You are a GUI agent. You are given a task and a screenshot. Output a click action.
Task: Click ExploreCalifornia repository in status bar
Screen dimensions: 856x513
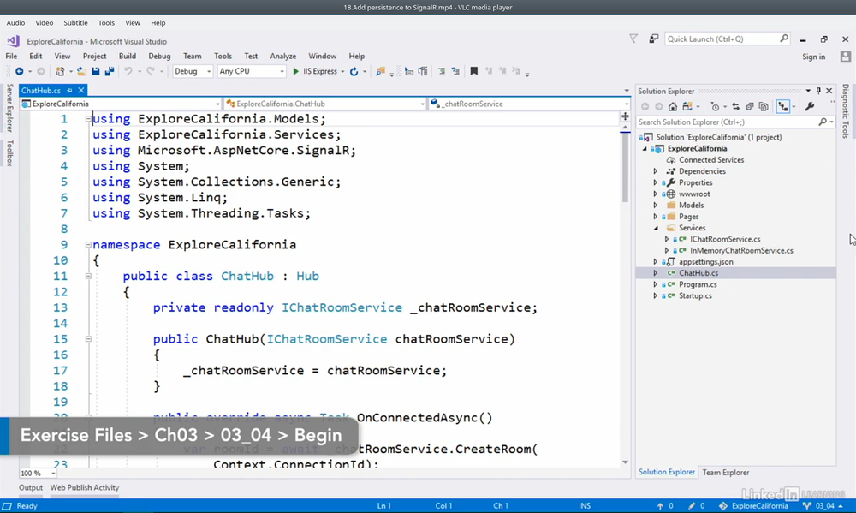point(753,506)
